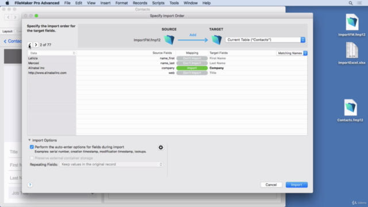
Task: Show previous source record in import dialog
Action: (x=30, y=45)
